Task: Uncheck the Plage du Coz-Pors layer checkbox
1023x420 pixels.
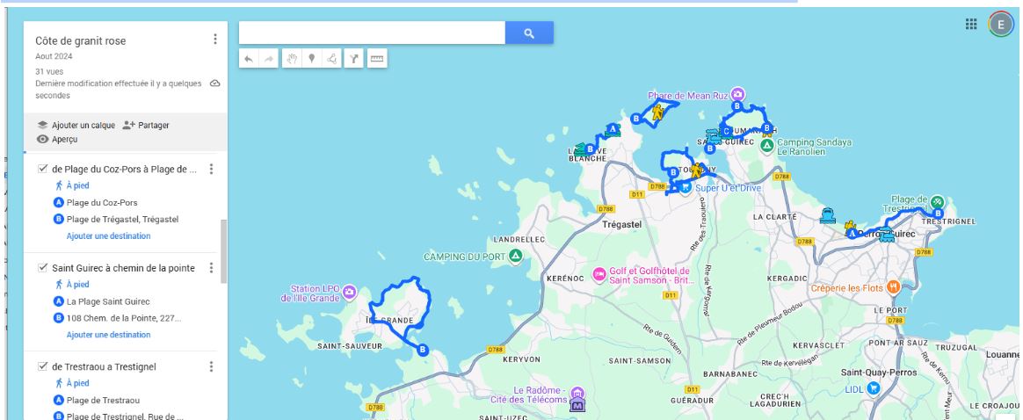Action: click(x=43, y=169)
